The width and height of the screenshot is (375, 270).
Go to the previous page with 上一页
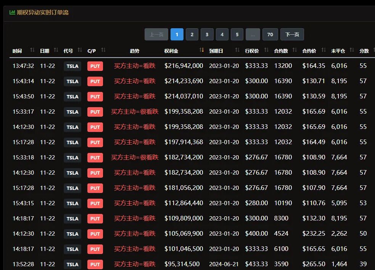(156, 34)
